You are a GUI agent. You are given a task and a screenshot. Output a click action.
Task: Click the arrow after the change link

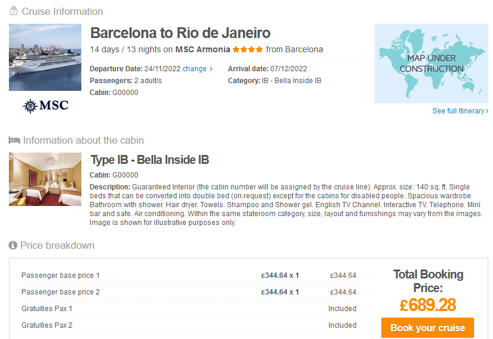[x=211, y=69]
